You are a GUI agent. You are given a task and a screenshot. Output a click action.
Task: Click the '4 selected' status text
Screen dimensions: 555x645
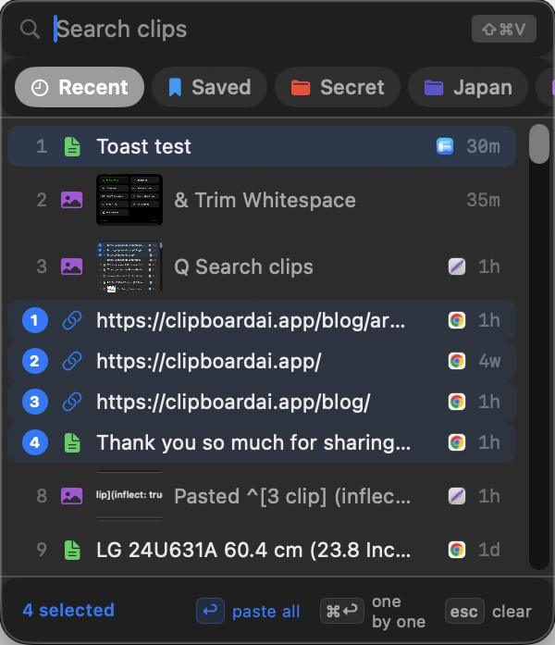[x=68, y=611]
